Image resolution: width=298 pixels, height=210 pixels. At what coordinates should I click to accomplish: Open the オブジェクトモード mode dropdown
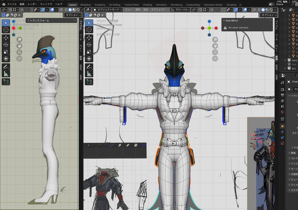[x=107, y=10]
